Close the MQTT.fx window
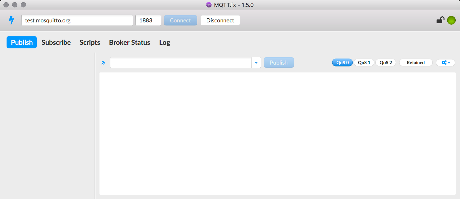Screen dimensions: 460x199 click(x=6, y=5)
